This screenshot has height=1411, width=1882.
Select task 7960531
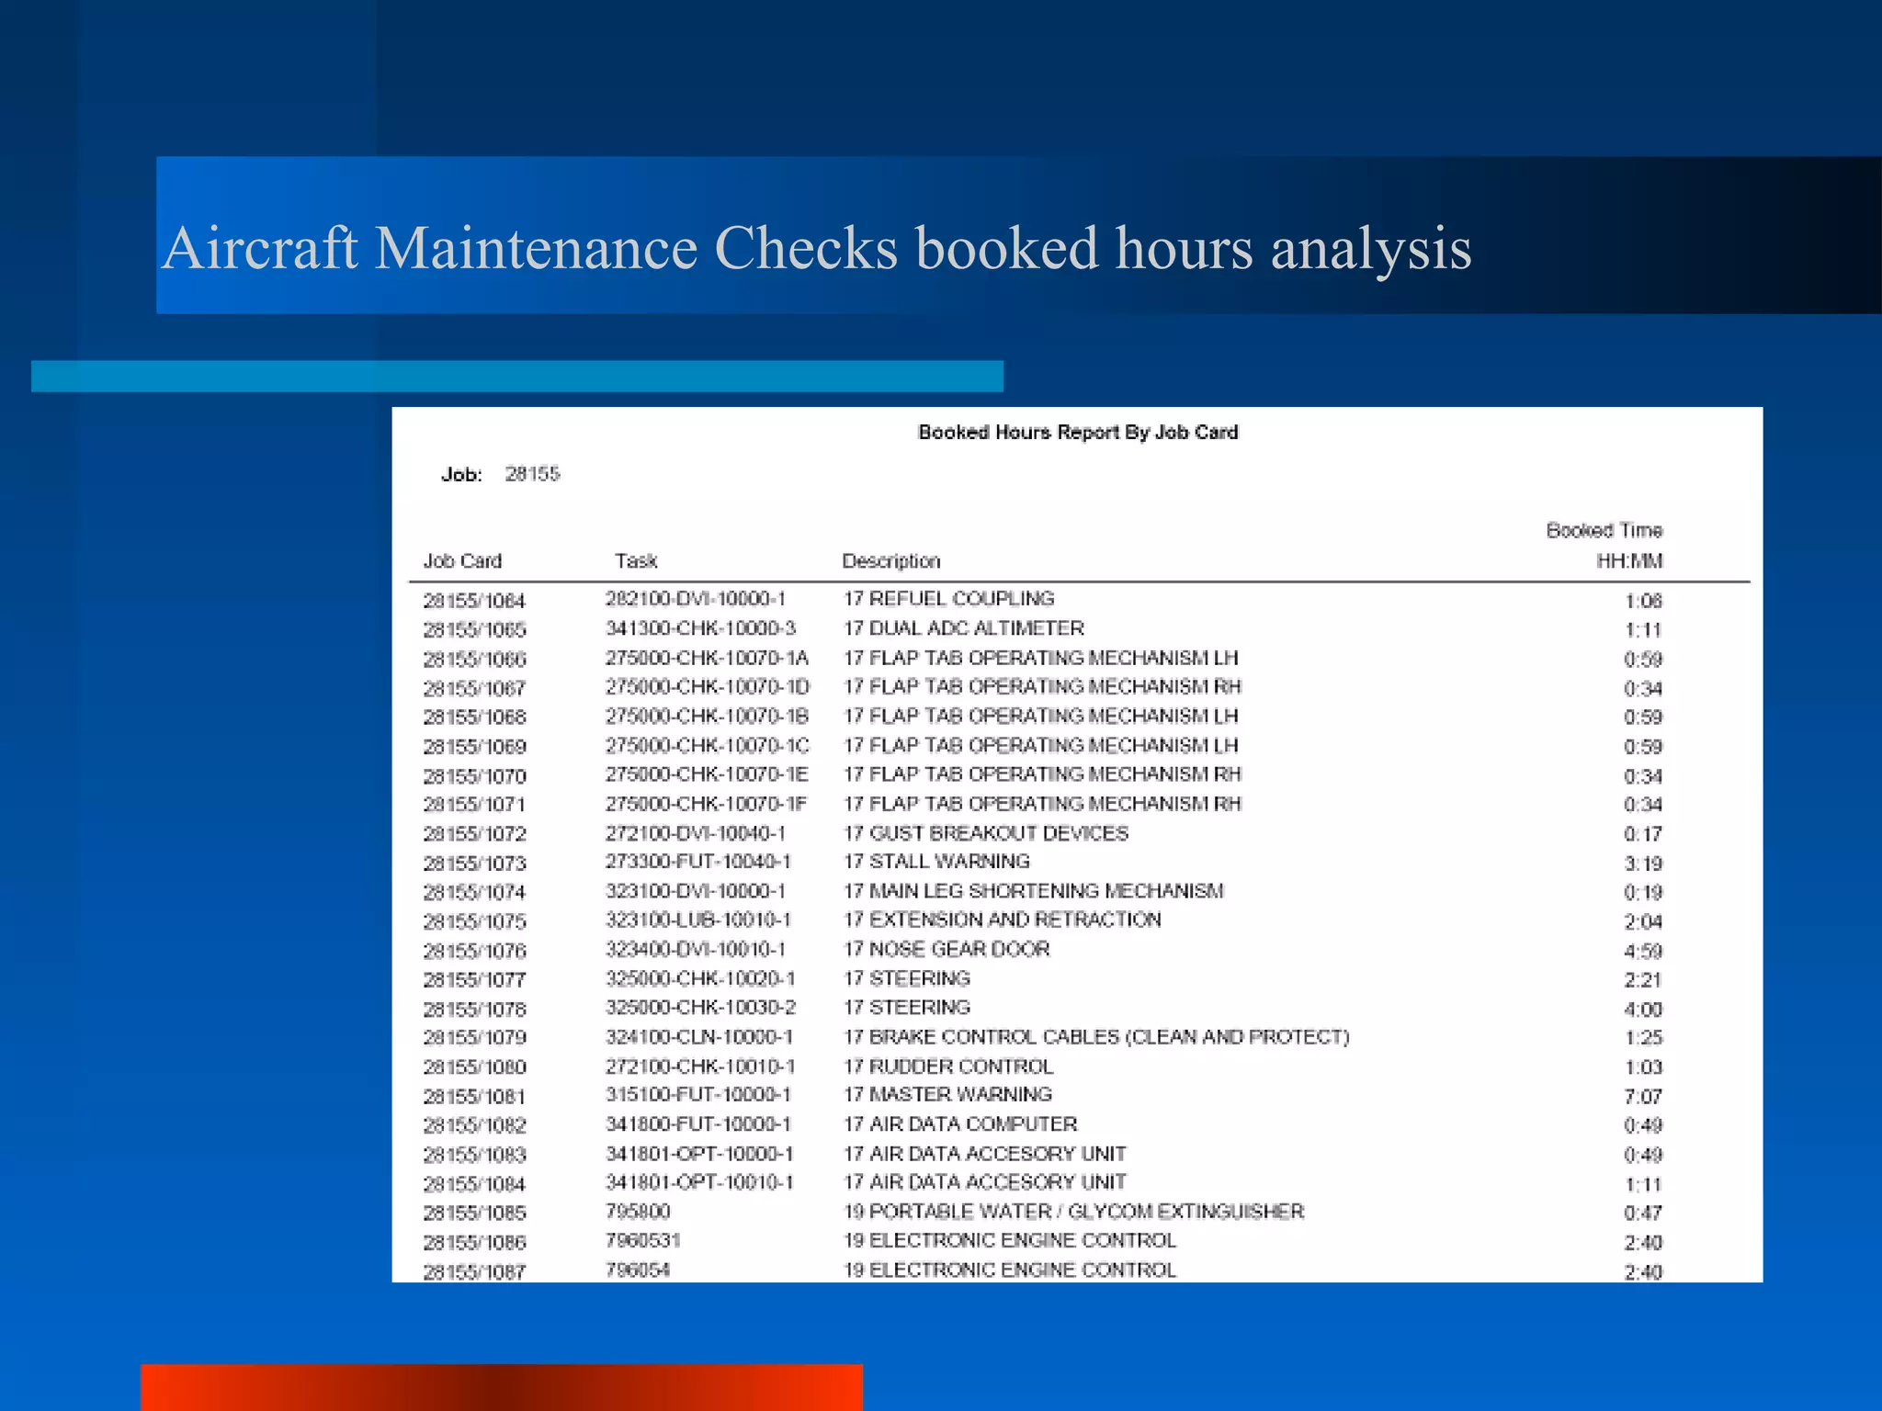642,1241
